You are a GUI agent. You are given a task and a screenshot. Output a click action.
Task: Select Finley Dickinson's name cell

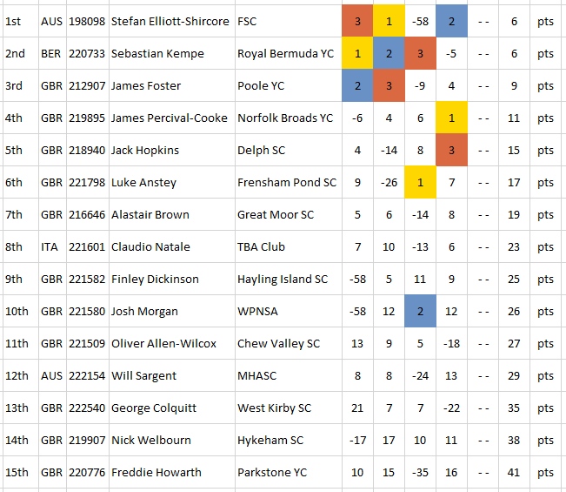pyautogui.click(x=155, y=279)
